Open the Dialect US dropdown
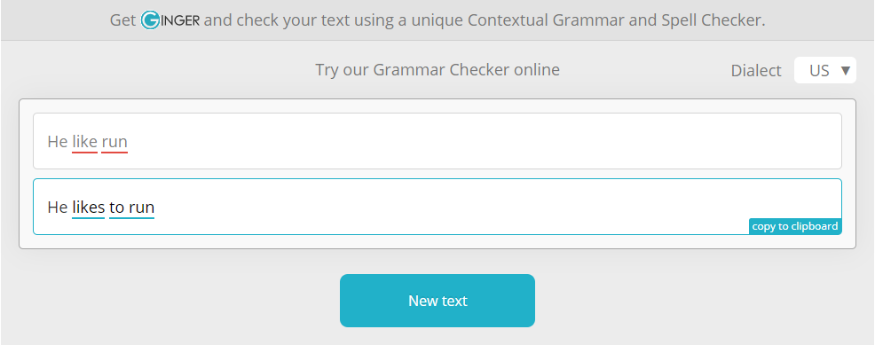 pyautogui.click(x=824, y=70)
